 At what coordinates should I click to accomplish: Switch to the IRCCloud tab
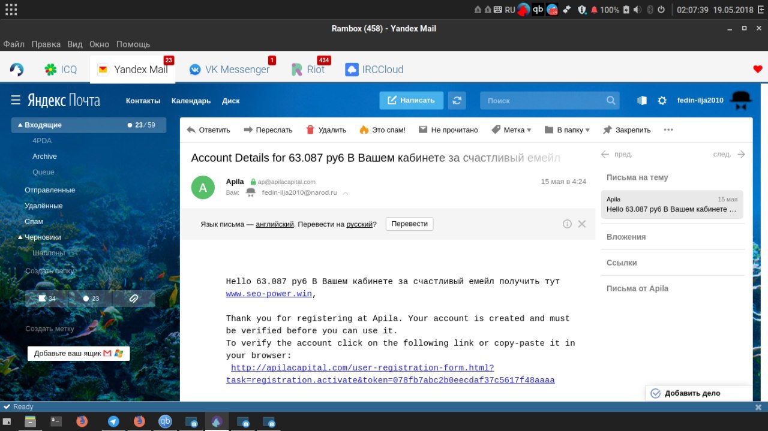374,70
